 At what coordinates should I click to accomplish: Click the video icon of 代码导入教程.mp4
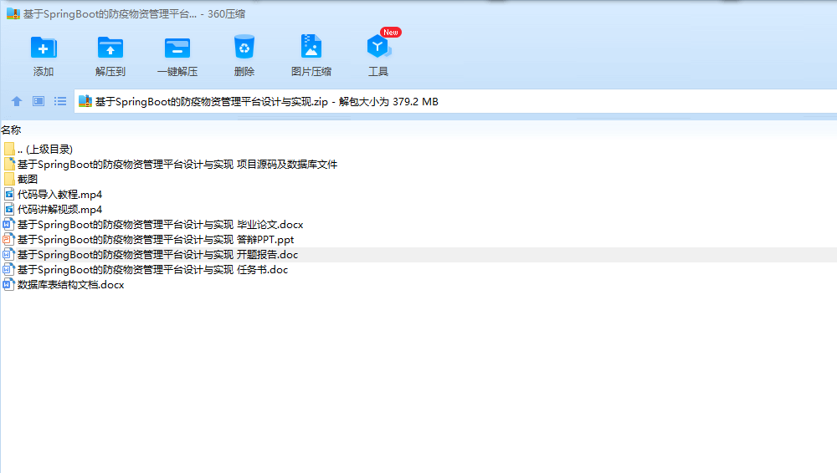pos(9,194)
